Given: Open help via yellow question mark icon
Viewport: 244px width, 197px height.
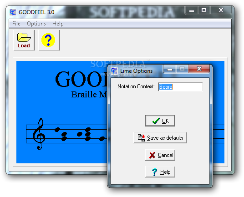Looking at the screenshot, I should point(49,40).
